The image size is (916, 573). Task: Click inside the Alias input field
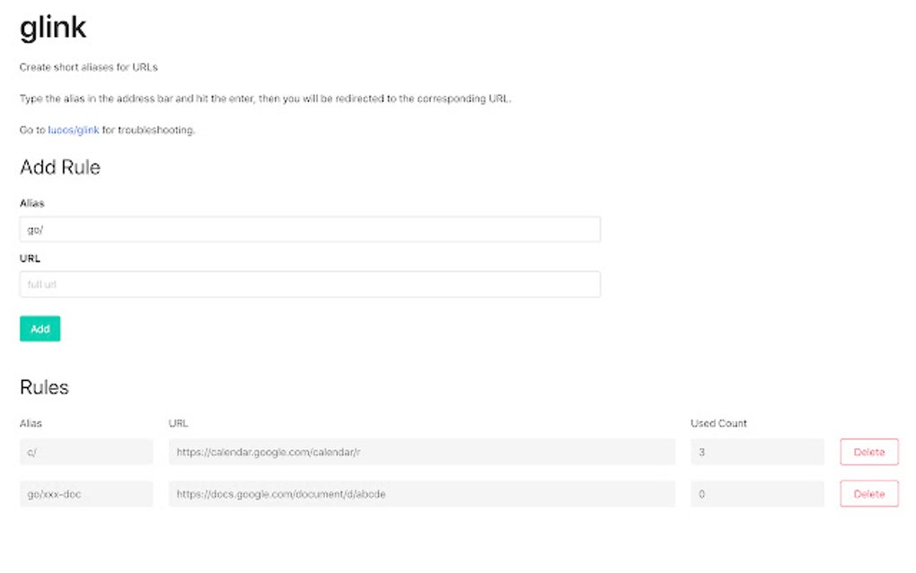coord(310,229)
